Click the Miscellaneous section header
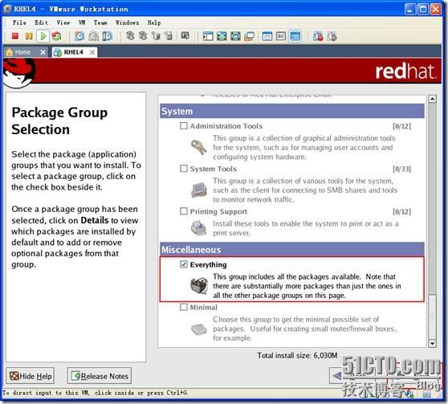The height and width of the screenshot is (404, 448). click(292, 249)
